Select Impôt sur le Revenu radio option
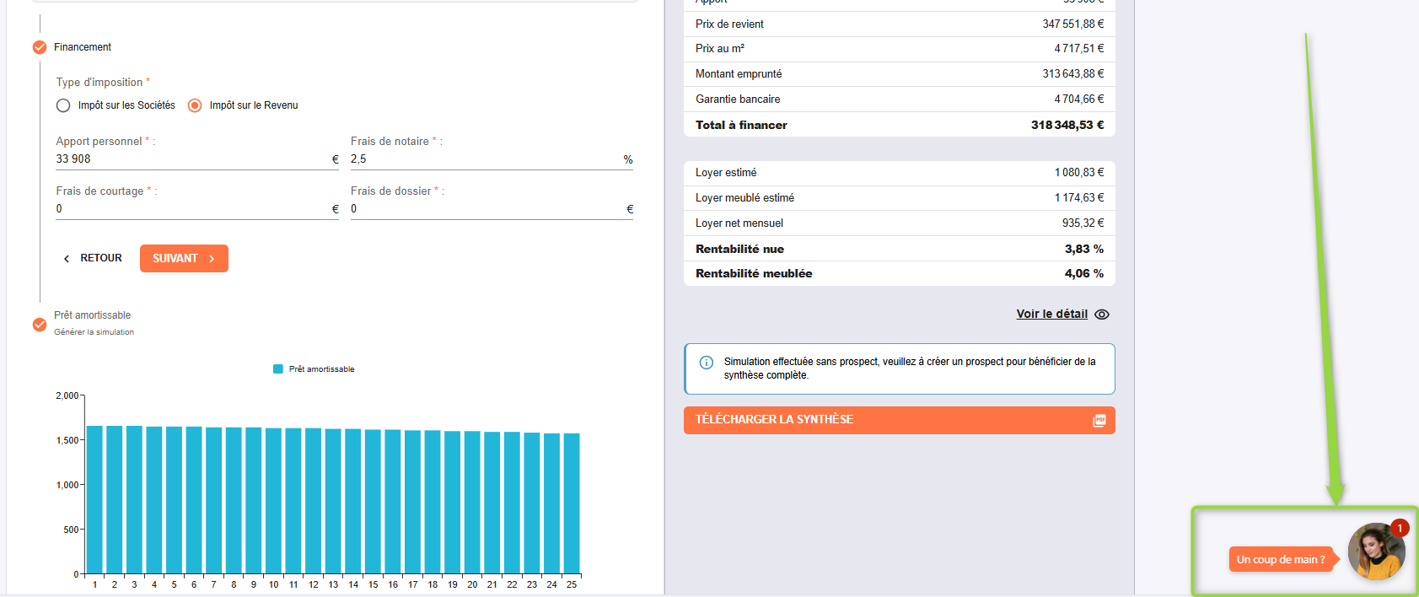This screenshot has height=597, width=1419. (x=195, y=105)
